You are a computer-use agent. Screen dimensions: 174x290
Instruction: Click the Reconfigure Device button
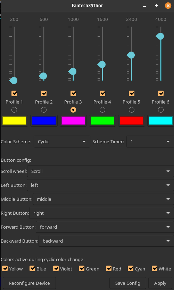pyautogui.click(x=29, y=283)
